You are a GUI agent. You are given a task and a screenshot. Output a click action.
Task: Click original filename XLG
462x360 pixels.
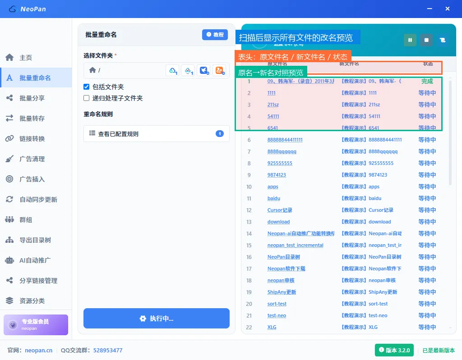(272, 327)
